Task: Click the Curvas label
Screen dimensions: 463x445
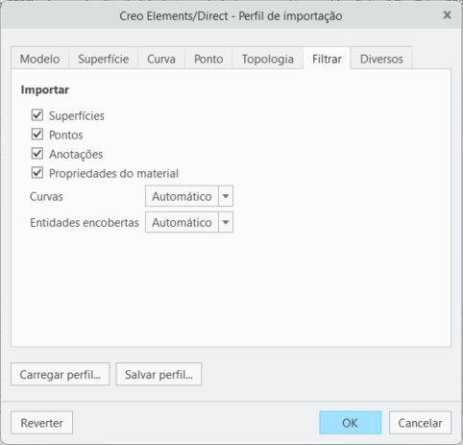Action: coord(46,196)
